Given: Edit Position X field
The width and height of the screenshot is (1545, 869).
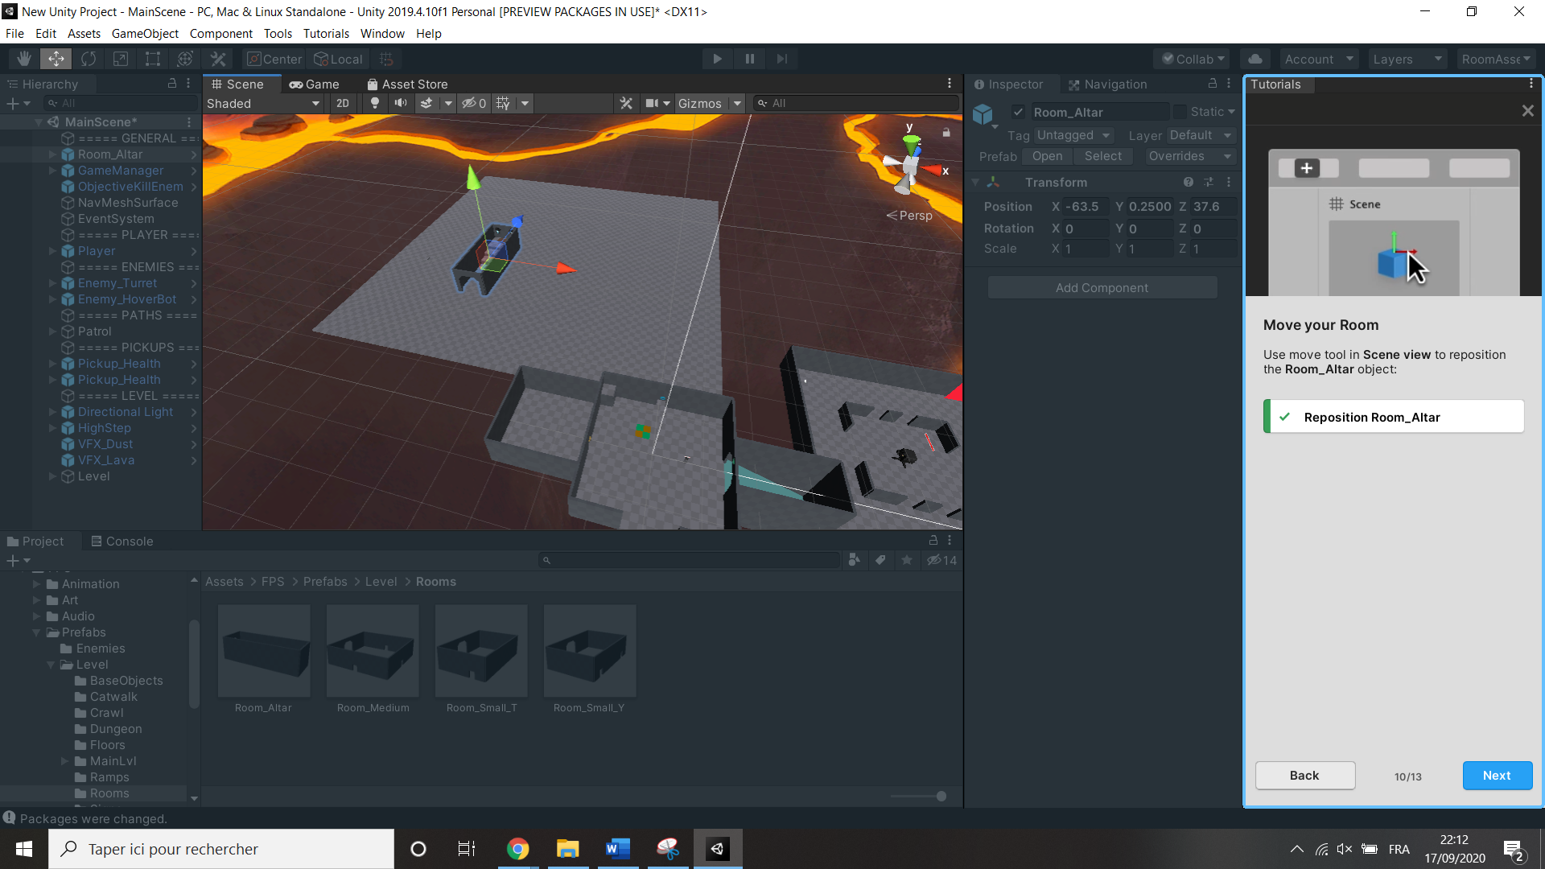Looking at the screenshot, I should point(1086,207).
